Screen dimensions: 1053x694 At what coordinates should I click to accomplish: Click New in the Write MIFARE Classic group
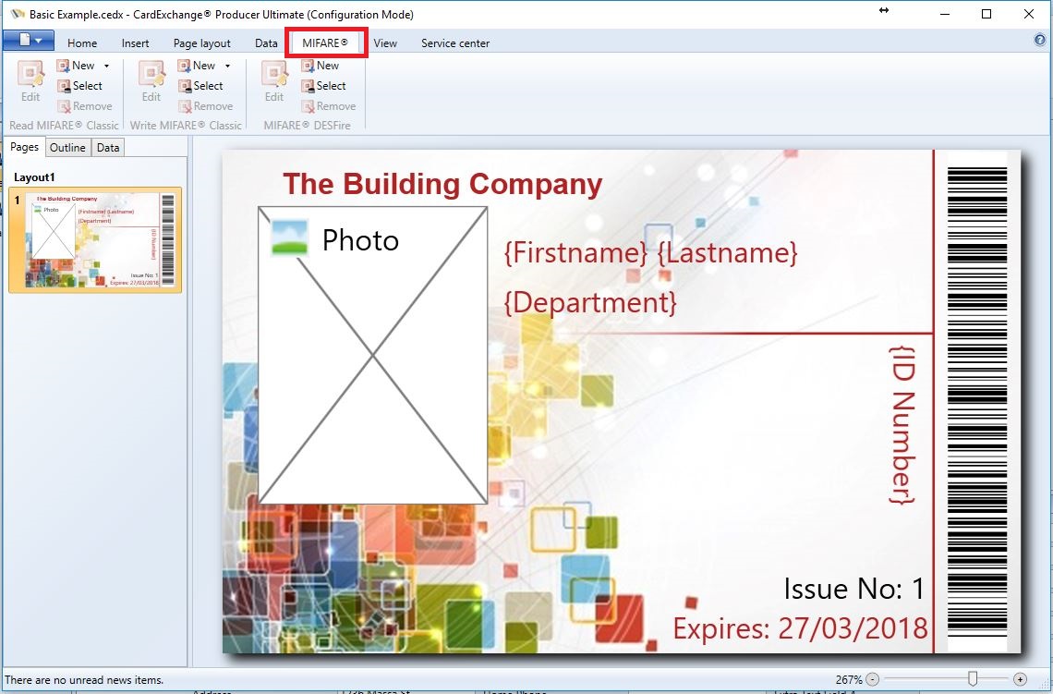click(x=197, y=66)
